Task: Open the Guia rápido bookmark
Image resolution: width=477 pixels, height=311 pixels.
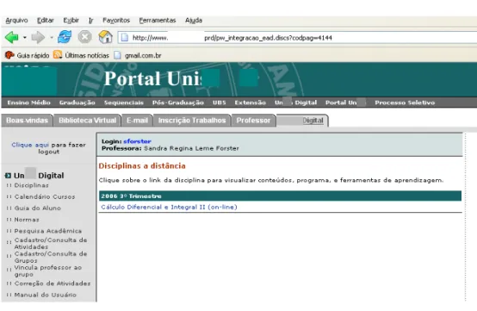Action: tap(33, 55)
